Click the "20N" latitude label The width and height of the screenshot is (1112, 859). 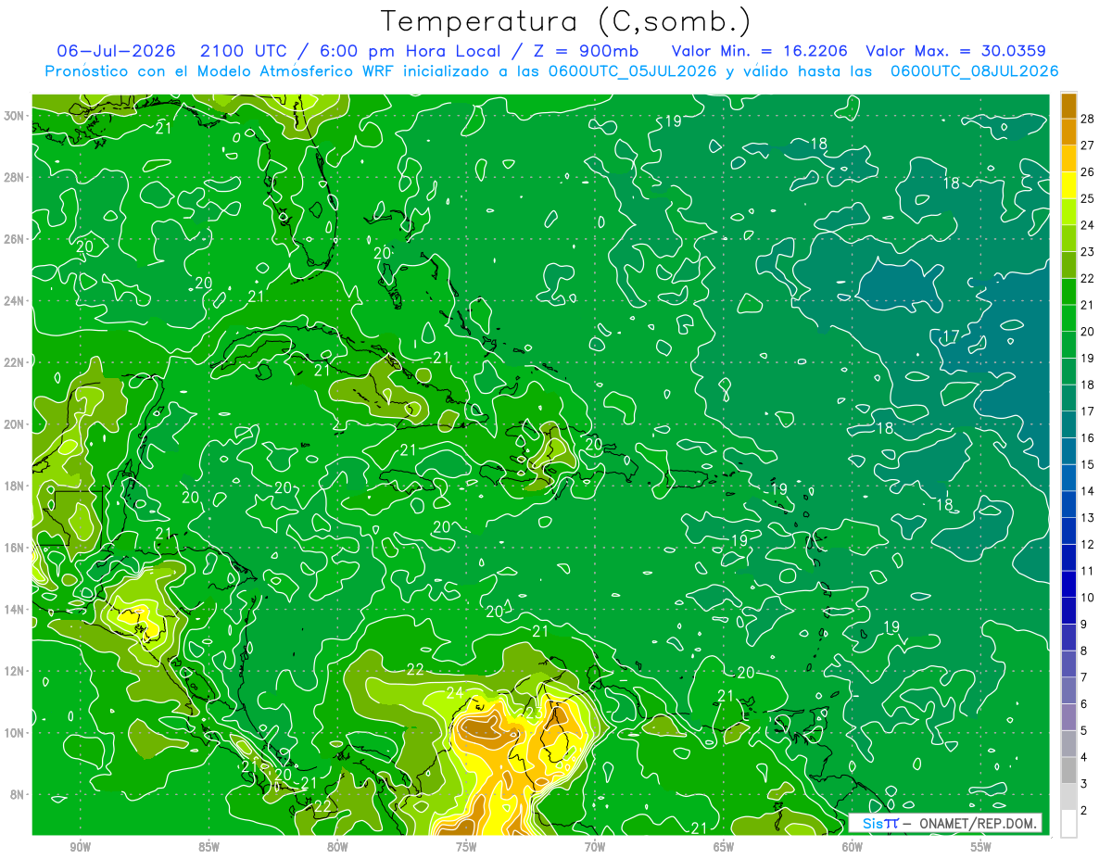15,424
